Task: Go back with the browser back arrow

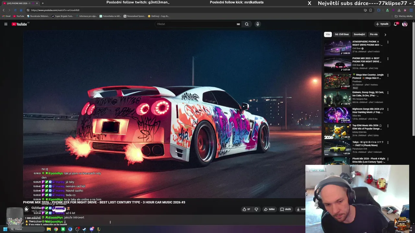Action: [4, 10]
